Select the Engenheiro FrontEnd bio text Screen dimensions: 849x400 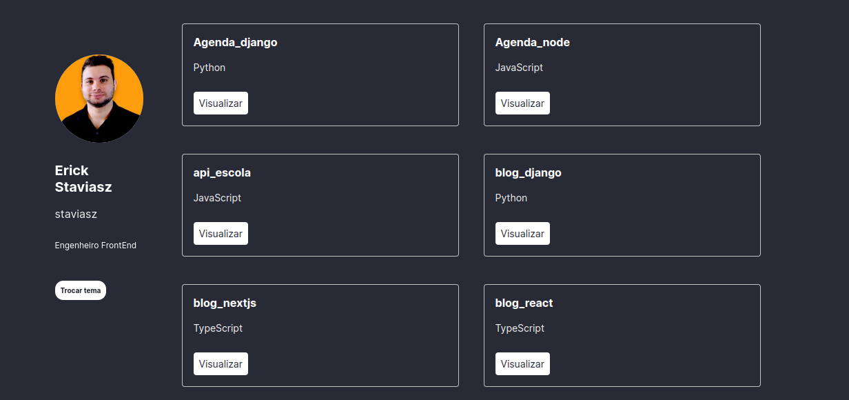(96, 246)
